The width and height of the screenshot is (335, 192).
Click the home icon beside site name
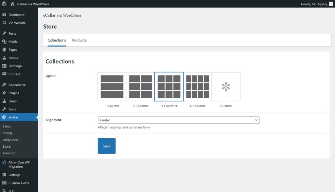12,4
